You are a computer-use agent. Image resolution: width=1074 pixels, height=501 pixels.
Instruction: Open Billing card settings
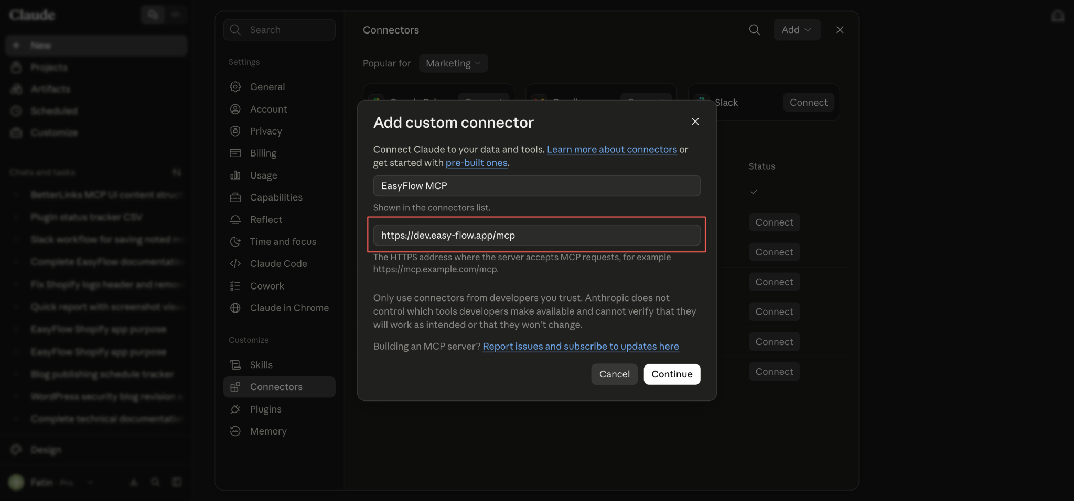(x=279, y=153)
